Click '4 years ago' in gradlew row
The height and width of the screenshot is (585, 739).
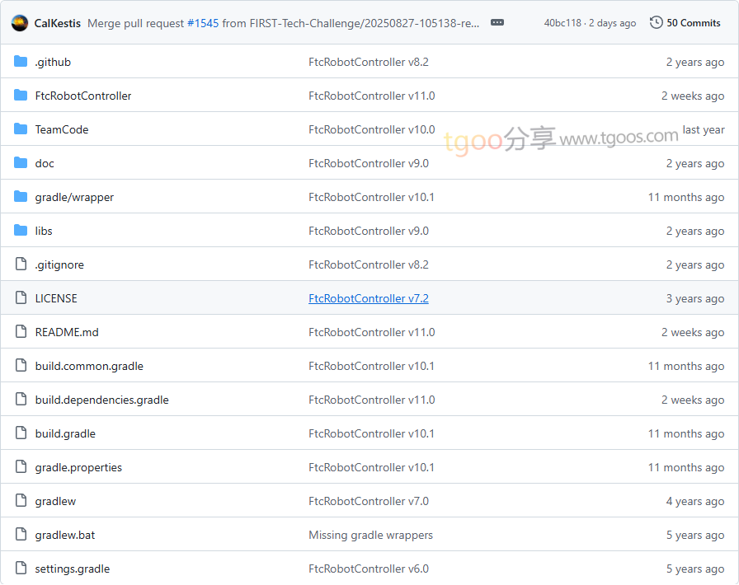pos(695,501)
